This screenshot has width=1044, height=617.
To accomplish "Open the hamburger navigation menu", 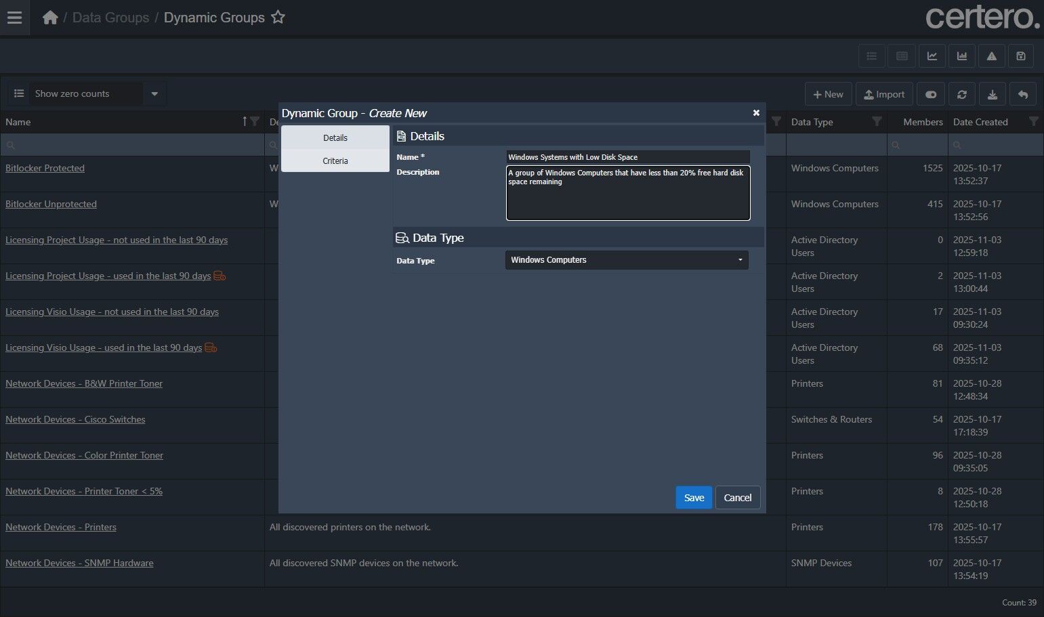I will [x=15, y=18].
